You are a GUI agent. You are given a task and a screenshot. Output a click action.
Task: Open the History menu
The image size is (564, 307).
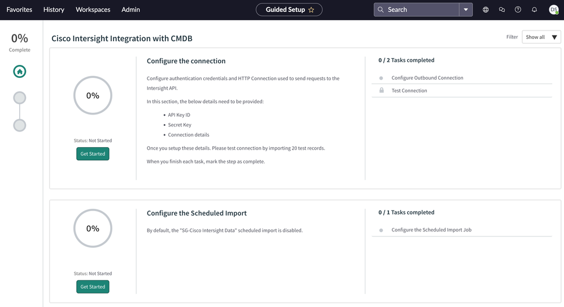click(54, 10)
